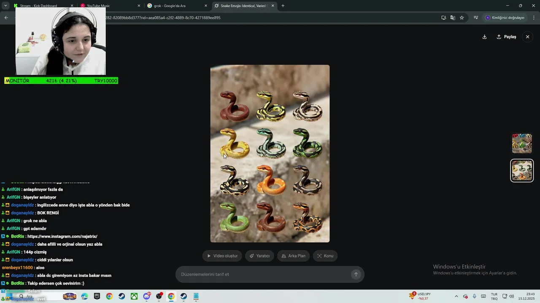This screenshot has width=540, height=303.
Task: Click the Yaratıcı style button
Action: 259,256
